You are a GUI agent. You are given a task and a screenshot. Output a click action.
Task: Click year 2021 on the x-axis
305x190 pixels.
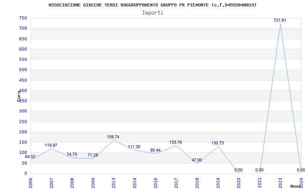260,183
